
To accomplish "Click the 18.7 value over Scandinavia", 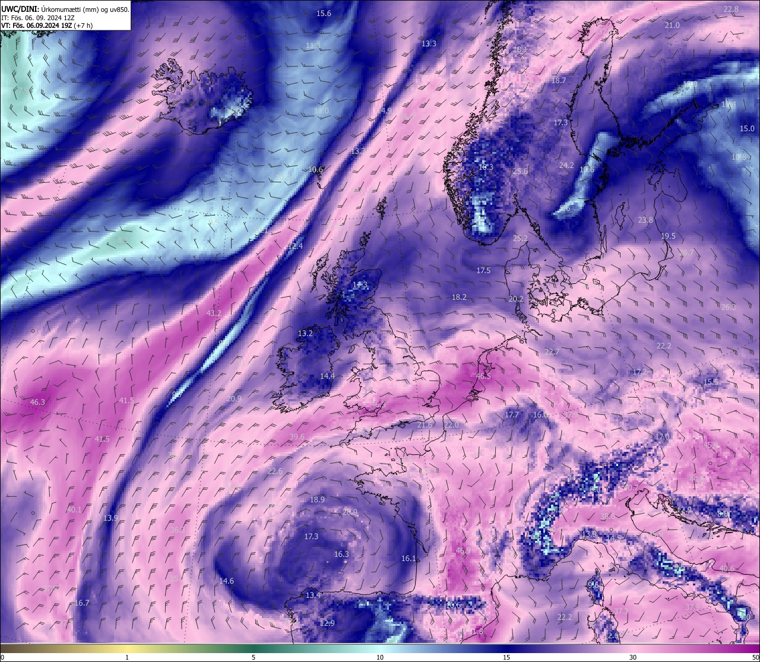I will pos(559,80).
